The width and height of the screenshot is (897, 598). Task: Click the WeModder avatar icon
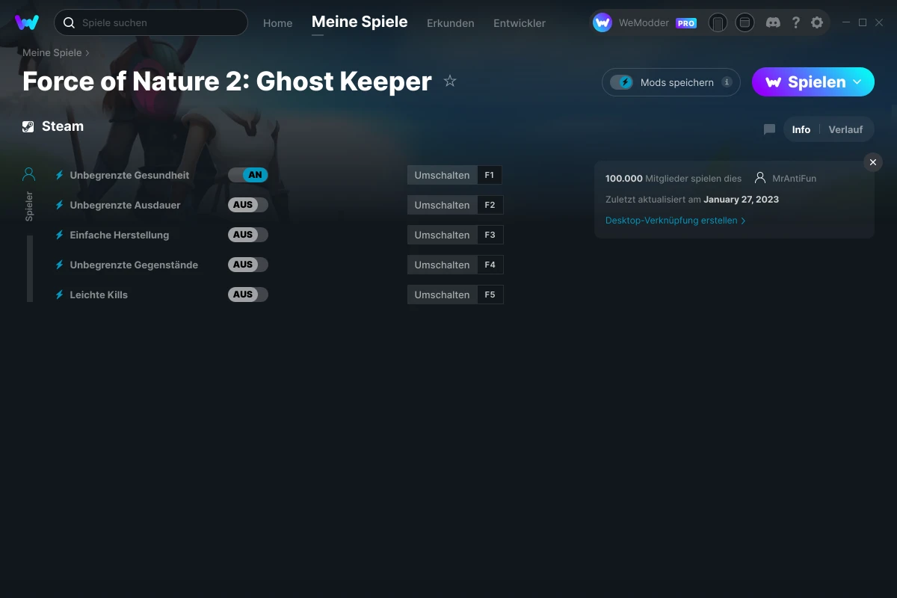(x=602, y=22)
